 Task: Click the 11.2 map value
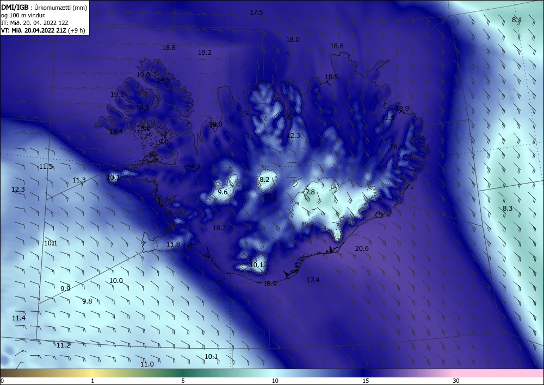[x=63, y=345]
